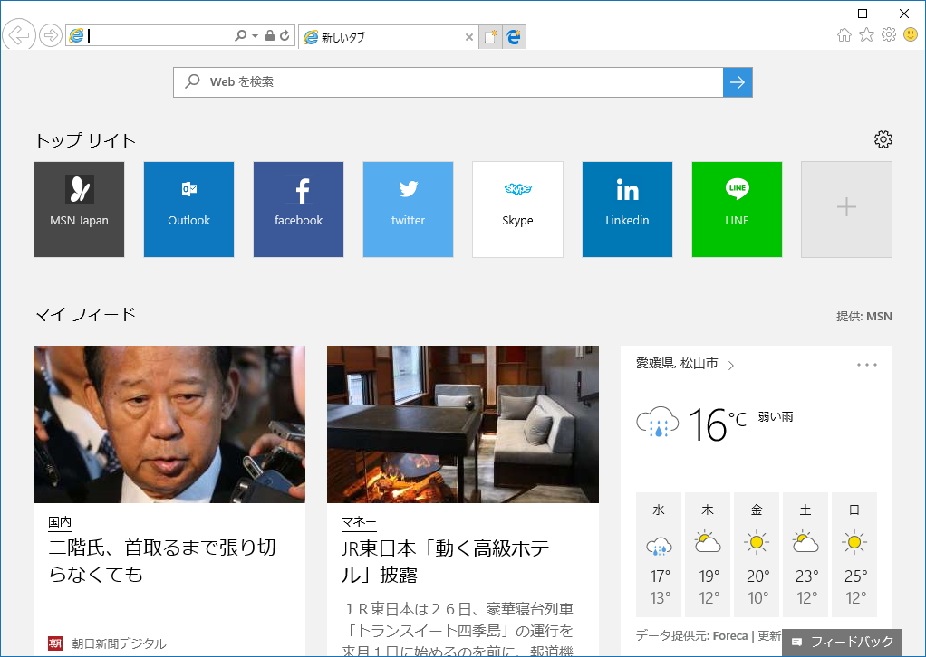Image resolution: width=926 pixels, height=657 pixels.
Task: Open top sites customization gear
Action: click(x=883, y=139)
